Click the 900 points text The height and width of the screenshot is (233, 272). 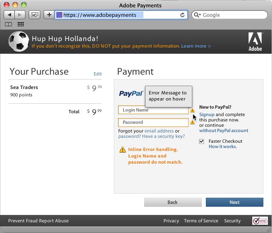pos(21,95)
